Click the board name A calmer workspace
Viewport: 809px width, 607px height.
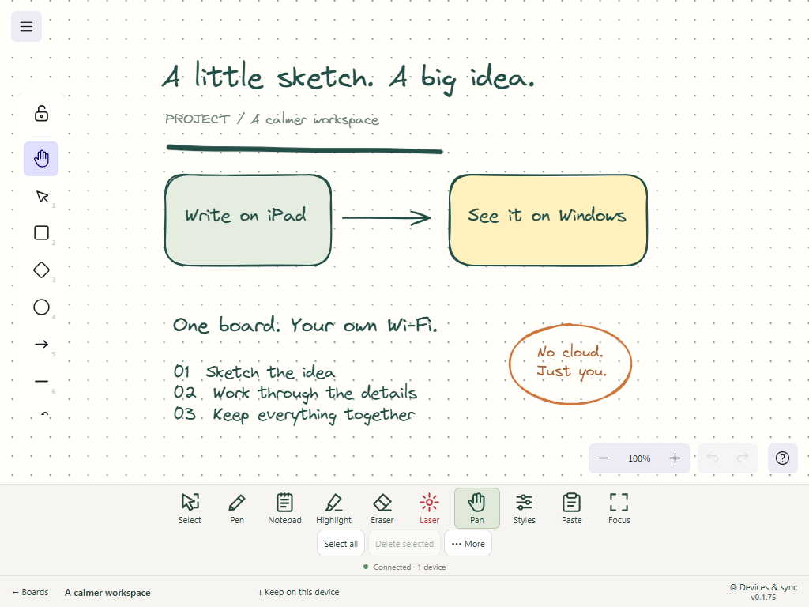[x=107, y=593]
